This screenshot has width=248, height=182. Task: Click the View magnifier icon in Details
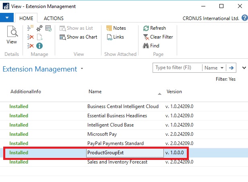[x=12, y=33]
